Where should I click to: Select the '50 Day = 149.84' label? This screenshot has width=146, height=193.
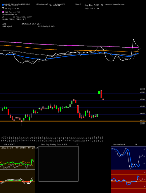[x=12, y=9]
